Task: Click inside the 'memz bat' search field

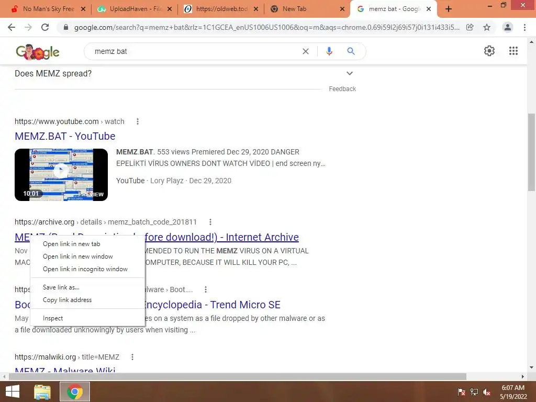Action: 195,51
